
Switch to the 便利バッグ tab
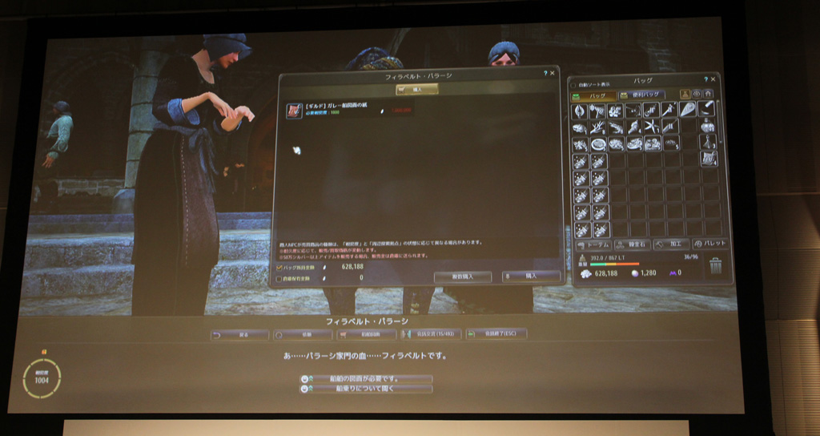[641, 95]
